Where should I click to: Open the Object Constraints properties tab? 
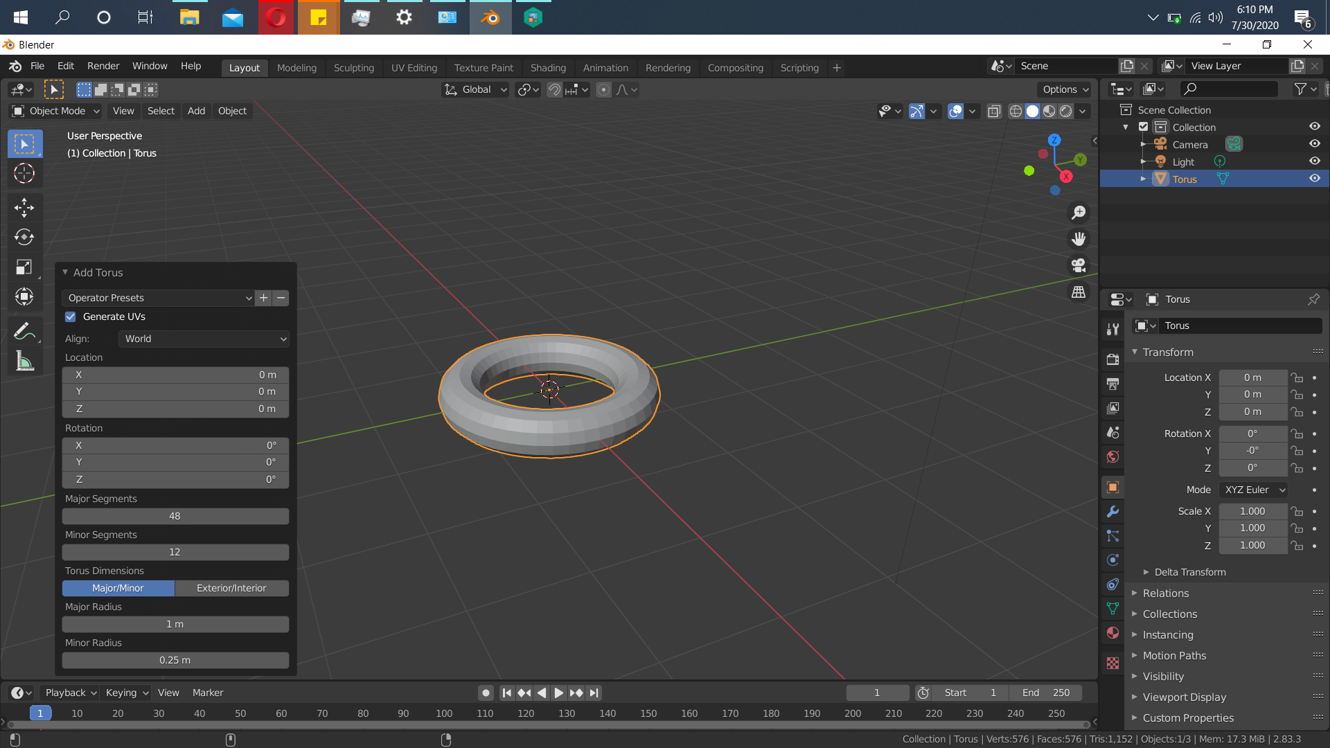pyautogui.click(x=1112, y=585)
